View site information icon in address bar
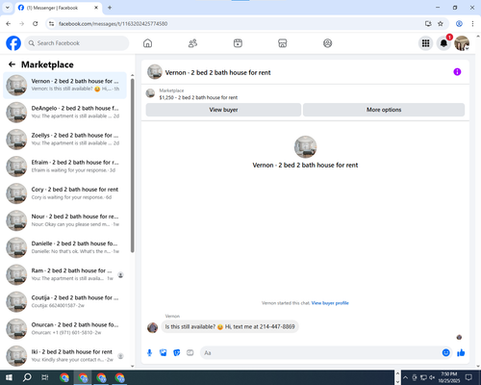The width and height of the screenshot is (481, 385). (51, 24)
